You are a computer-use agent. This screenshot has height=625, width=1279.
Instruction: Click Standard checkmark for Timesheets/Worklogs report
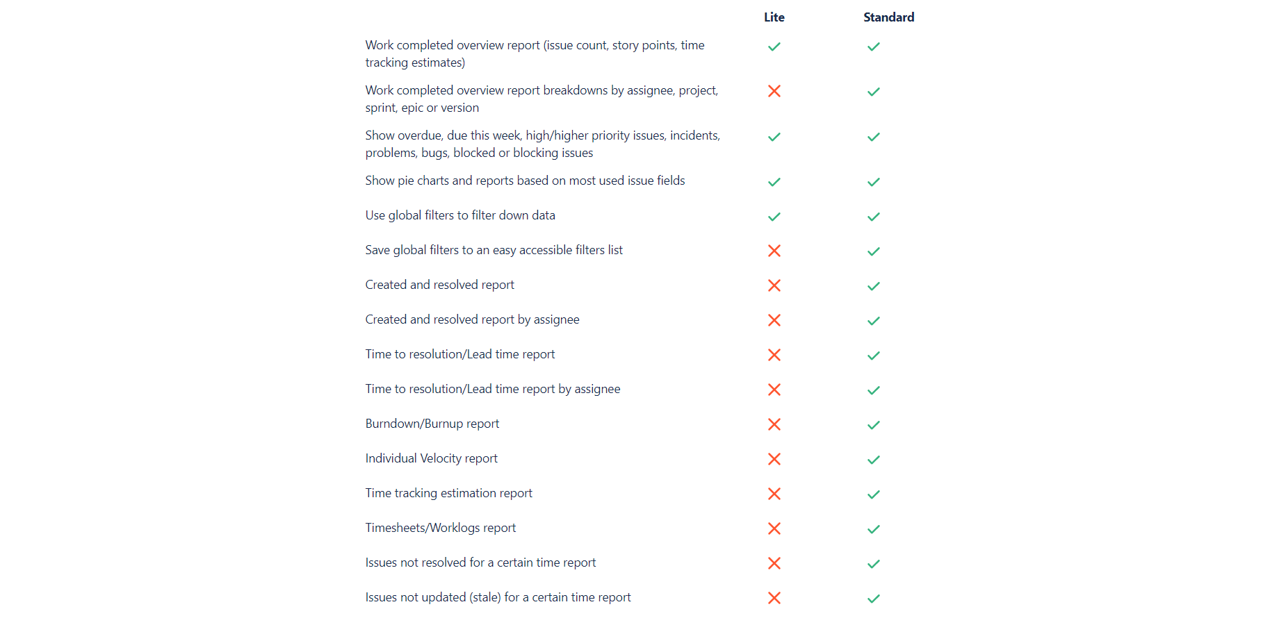[874, 529]
